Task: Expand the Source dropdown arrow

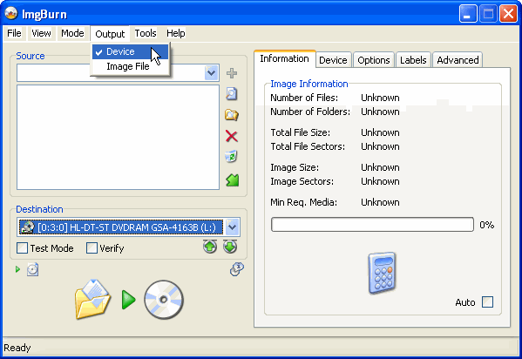Action: [212, 72]
